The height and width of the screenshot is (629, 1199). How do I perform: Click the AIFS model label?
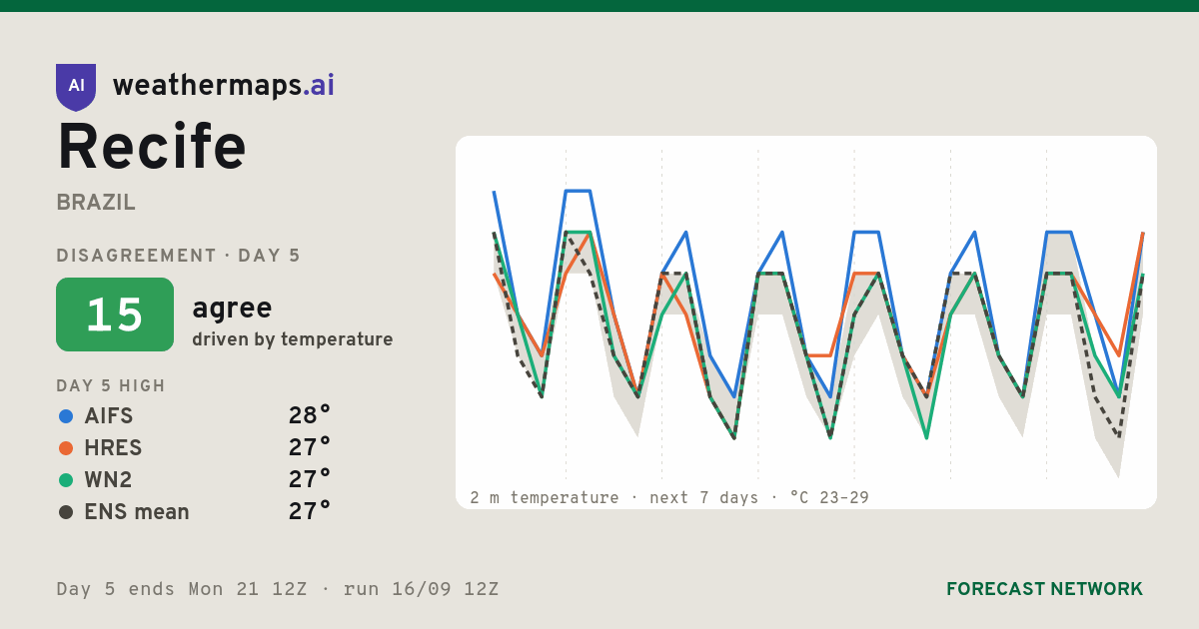tap(109, 416)
